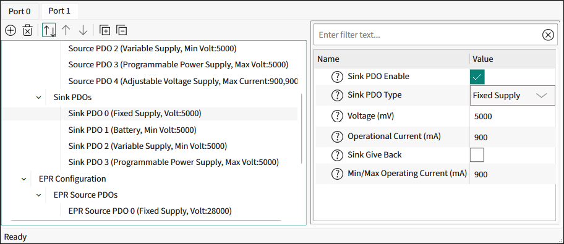Click the add item plus icon
This screenshot has width=564, height=244.
(x=11, y=30)
